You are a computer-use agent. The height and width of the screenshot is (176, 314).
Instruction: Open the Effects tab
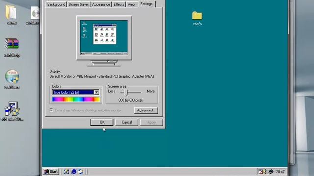point(119,4)
